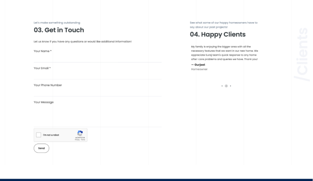313x181 pixels.
Task: Click the "04. Happy Clients" heading
Action: coord(217,34)
